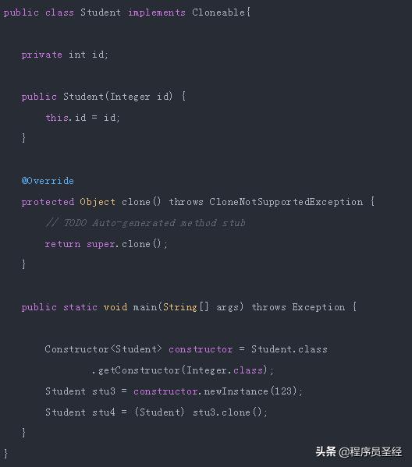Click 'this.id = id' assignment

[x=83, y=118]
